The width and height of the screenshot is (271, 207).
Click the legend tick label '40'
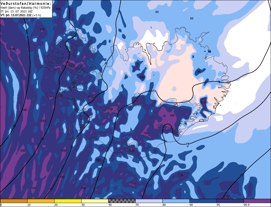click(x=110, y=205)
